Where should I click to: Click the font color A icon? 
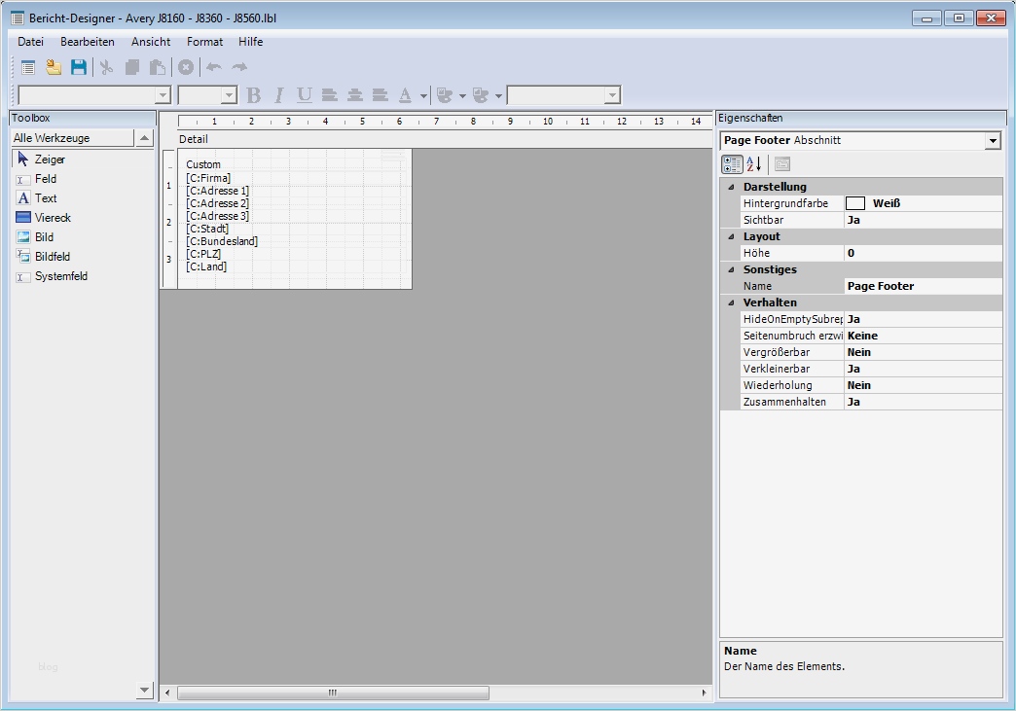click(405, 96)
